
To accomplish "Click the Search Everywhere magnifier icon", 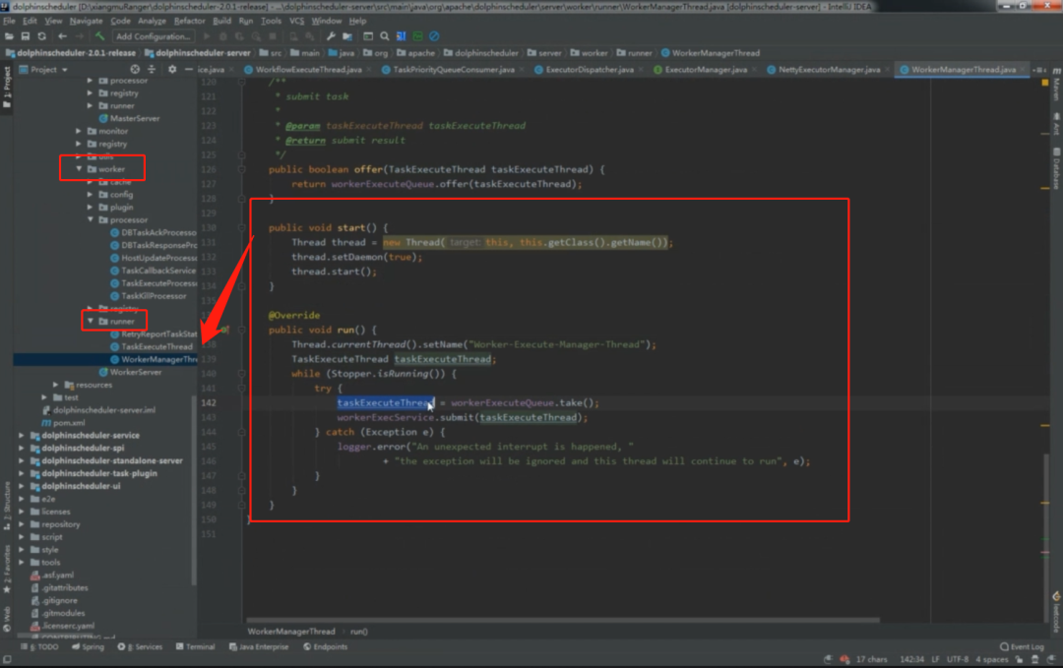I will pyautogui.click(x=385, y=36).
